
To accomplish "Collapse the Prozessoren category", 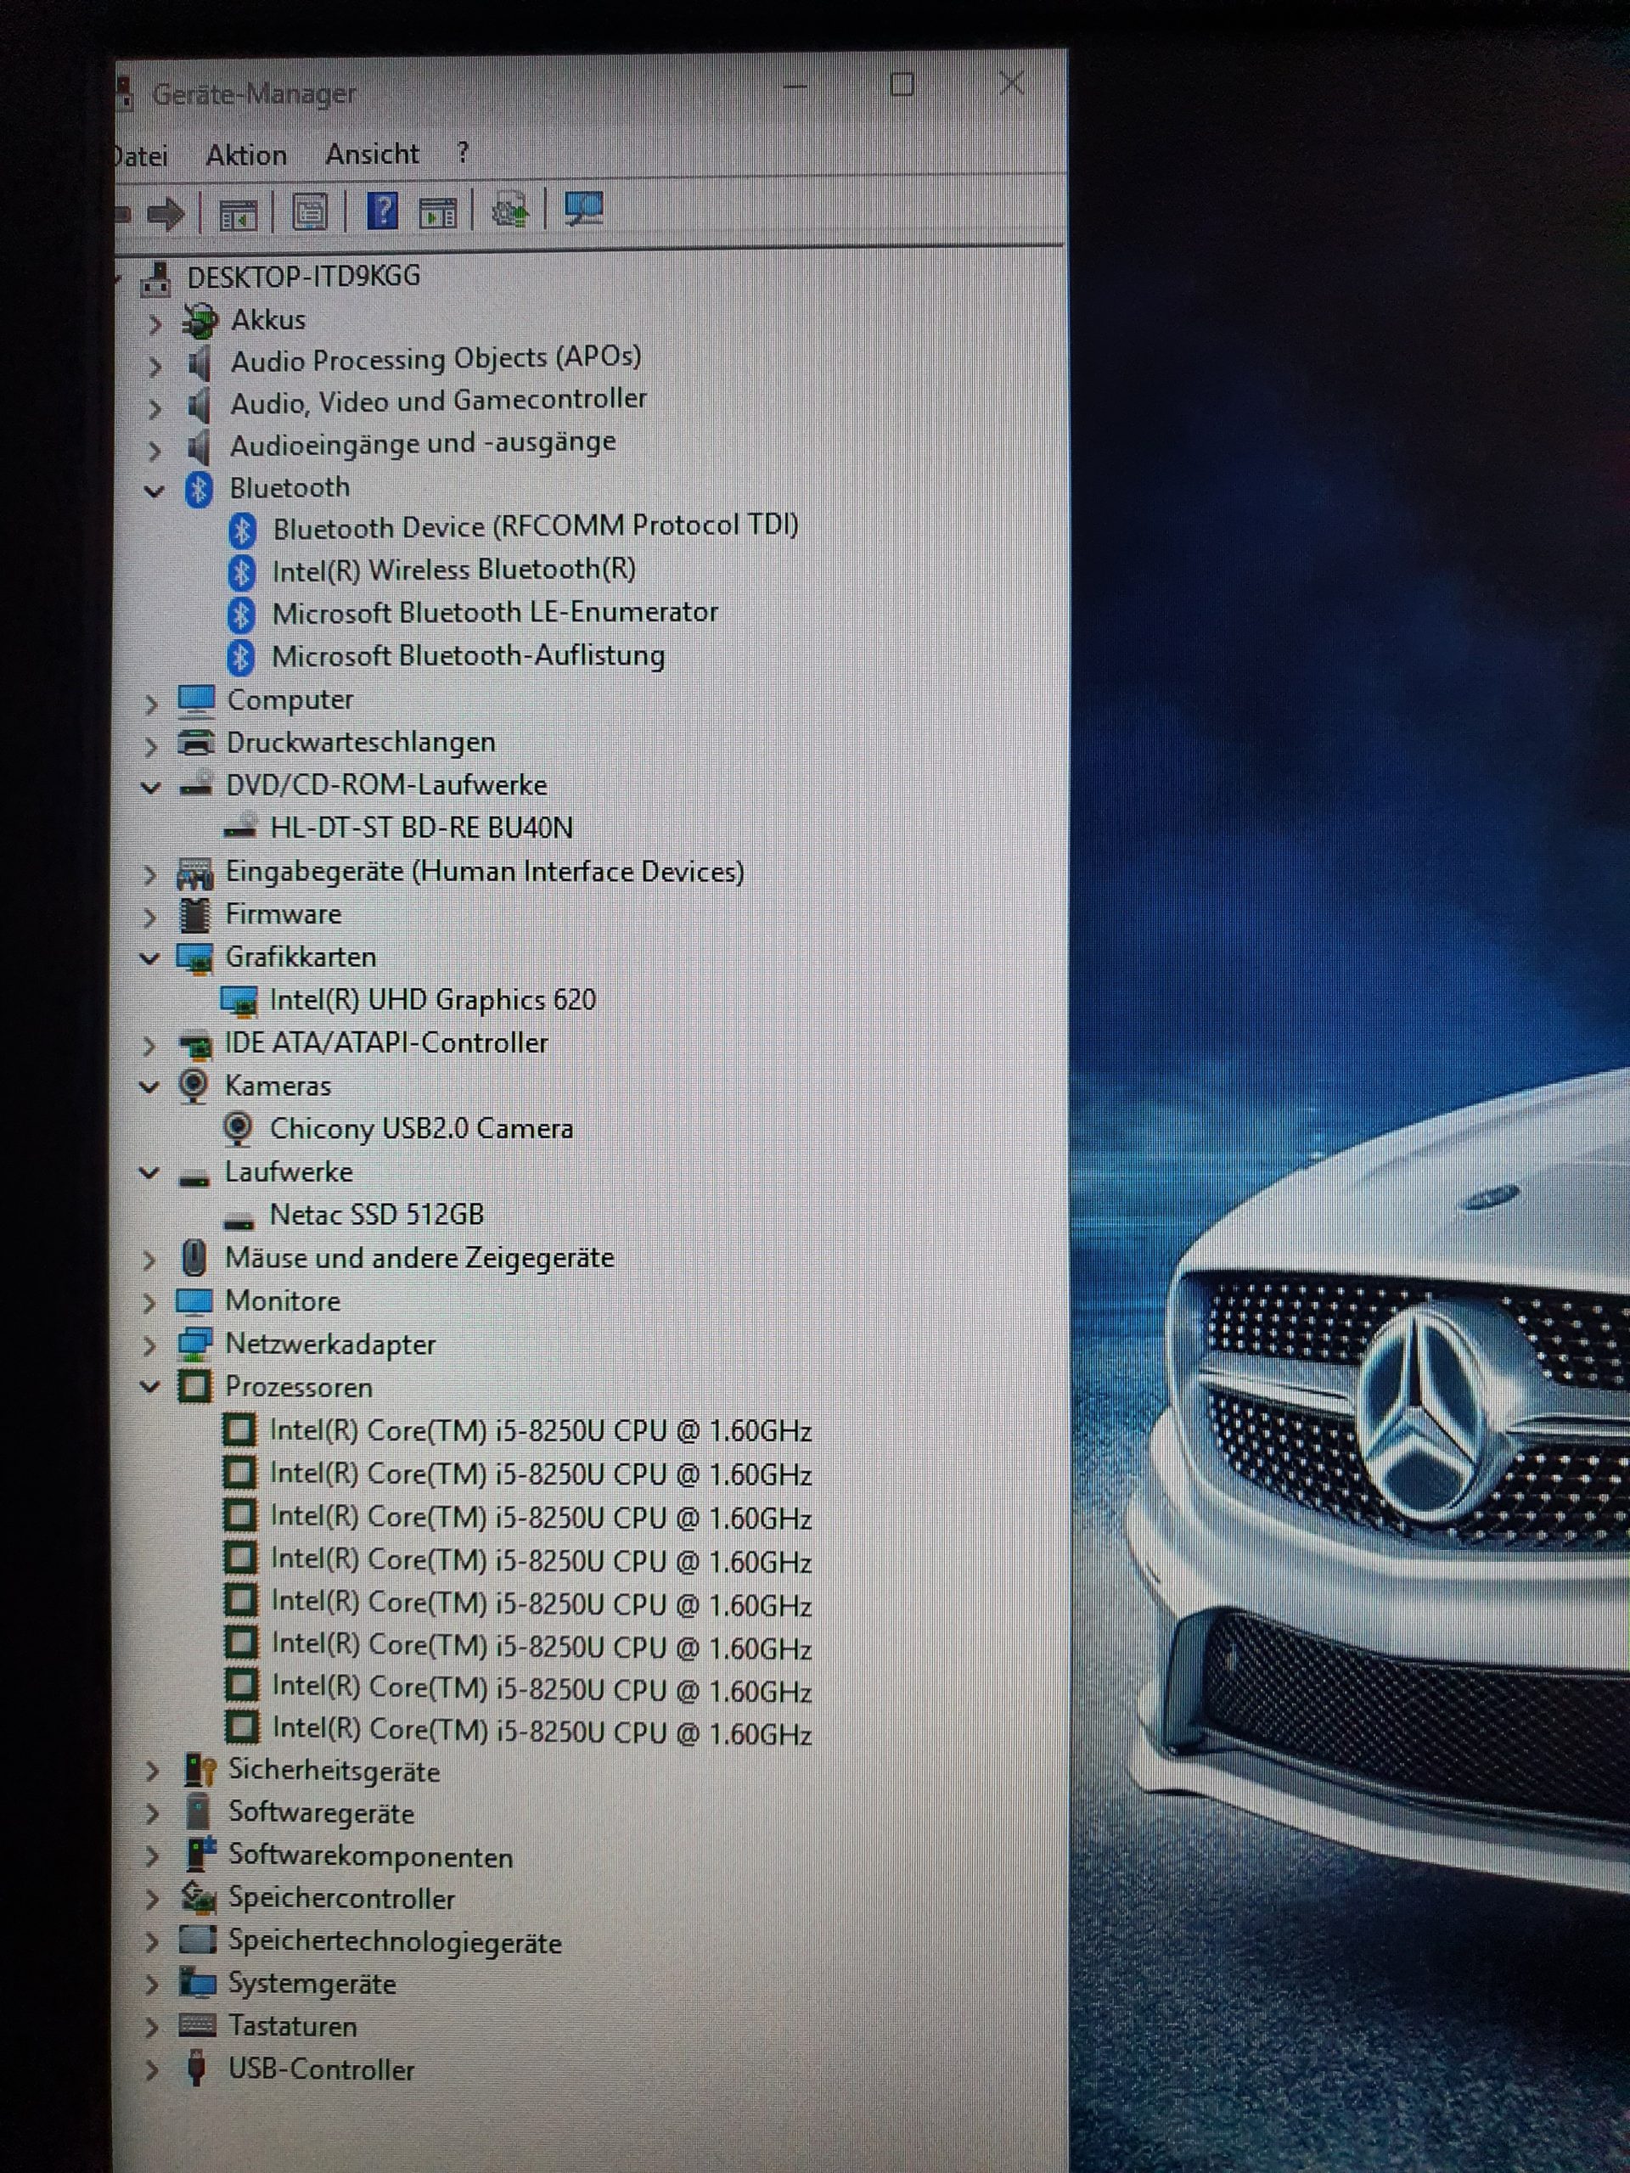I will point(149,1387).
